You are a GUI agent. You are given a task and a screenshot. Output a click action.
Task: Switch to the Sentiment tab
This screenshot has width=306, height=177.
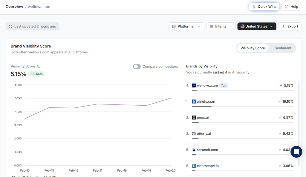[x=283, y=48]
